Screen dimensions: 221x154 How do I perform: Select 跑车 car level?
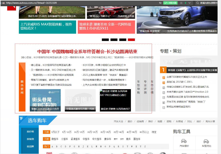tap(128, 139)
